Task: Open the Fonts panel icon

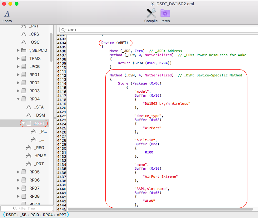Action: (x=7, y=14)
